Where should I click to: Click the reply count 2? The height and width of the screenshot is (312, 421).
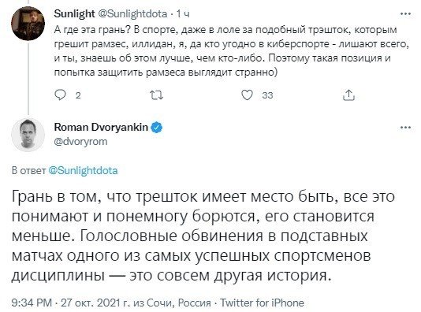click(78, 95)
